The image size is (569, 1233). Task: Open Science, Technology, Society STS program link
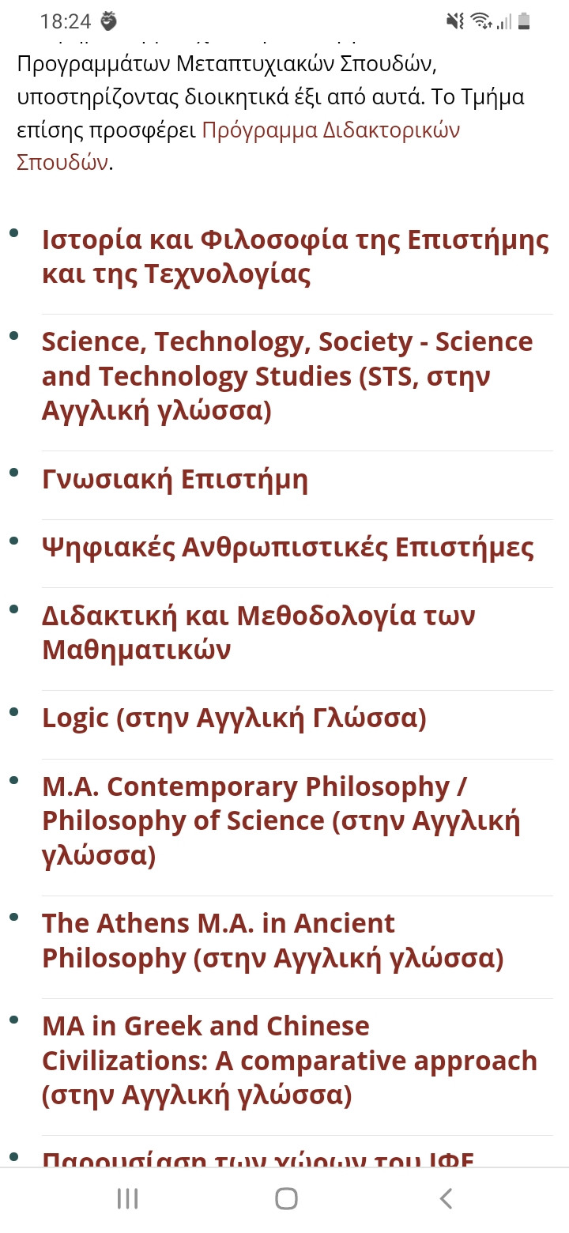[x=288, y=376]
